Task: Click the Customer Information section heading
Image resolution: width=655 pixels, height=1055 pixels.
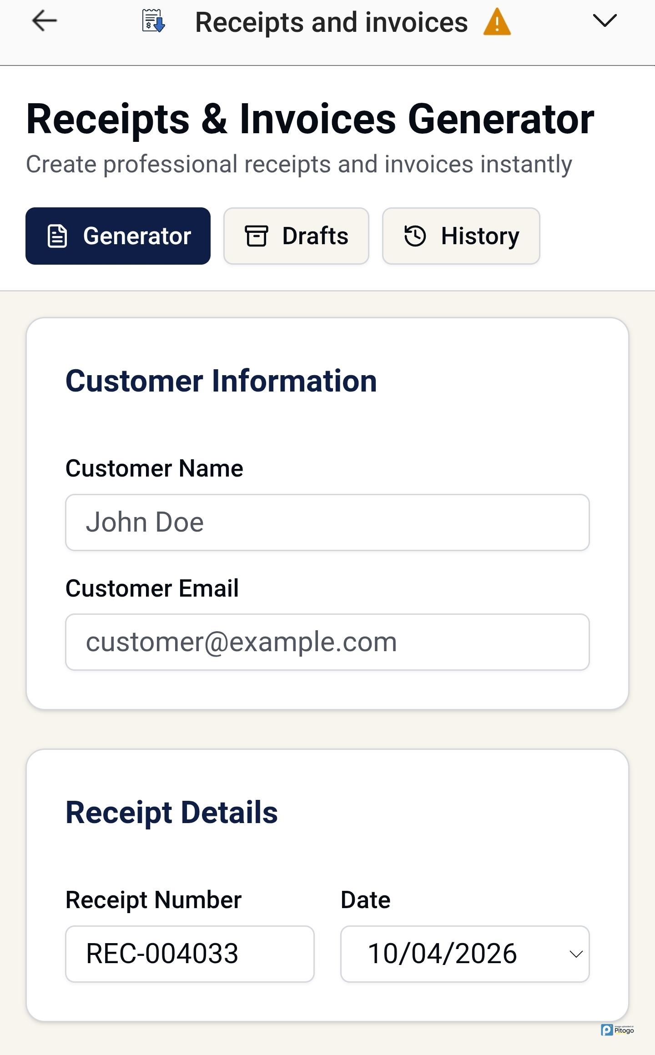Action: (x=221, y=381)
